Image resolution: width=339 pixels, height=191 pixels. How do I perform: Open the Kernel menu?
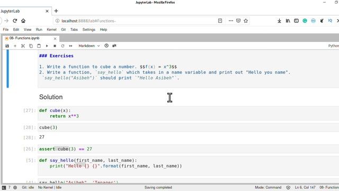(51, 30)
